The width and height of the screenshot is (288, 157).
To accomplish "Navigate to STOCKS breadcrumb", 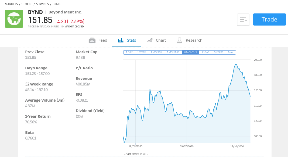I will (x=27, y=4).
